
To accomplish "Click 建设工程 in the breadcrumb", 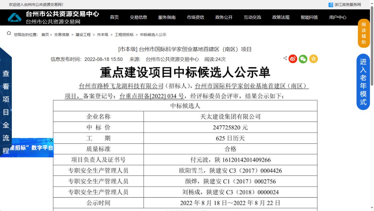I will click(83, 35).
